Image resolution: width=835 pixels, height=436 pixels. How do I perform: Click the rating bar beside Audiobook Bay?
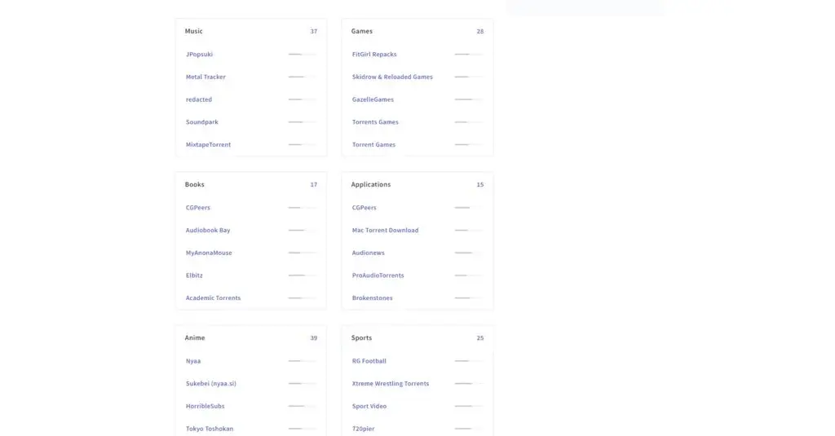[303, 230]
